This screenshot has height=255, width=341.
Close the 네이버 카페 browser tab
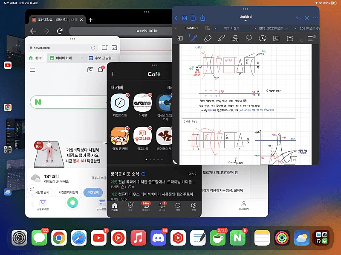tap(81, 58)
